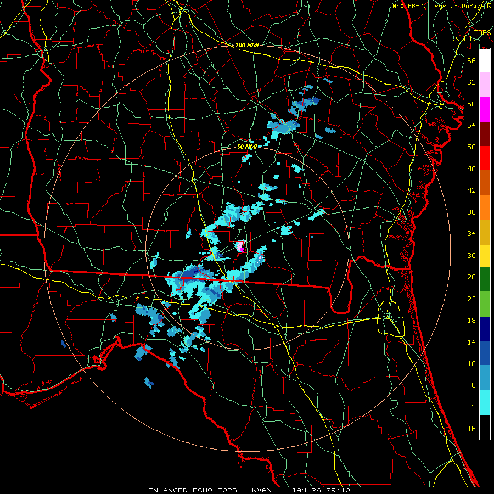The image size is (494, 494).
Task: Click the 6 value on the legend scale
Action: (473, 385)
